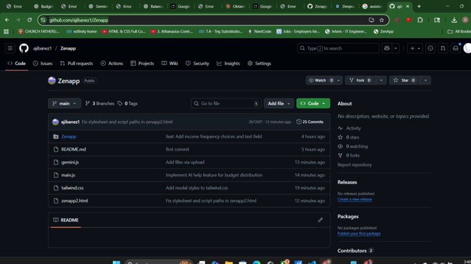Open the tailwind.css file
Viewport: 471px width, 264px height.
click(x=72, y=188)
